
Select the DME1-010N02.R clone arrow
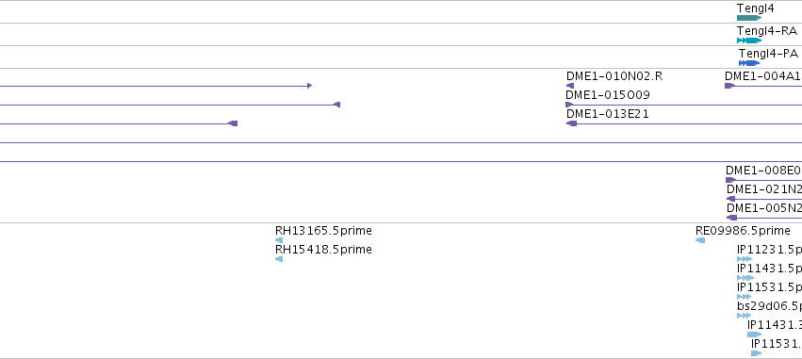(x=570, y=86)
